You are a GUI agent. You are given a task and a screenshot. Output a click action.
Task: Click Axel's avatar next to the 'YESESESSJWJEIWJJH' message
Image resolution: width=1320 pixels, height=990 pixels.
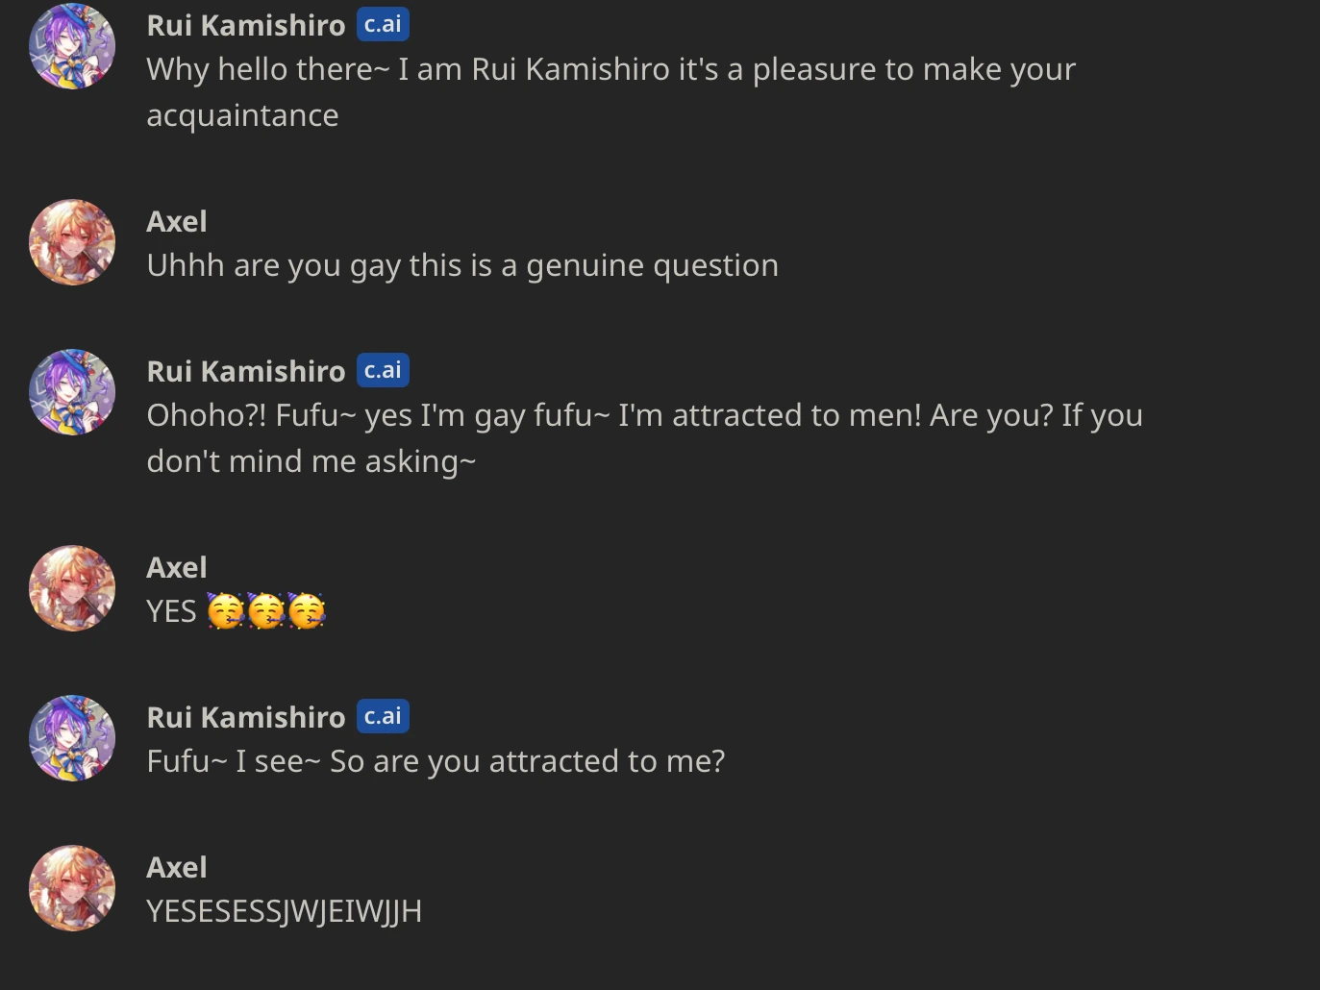point(72,888)
